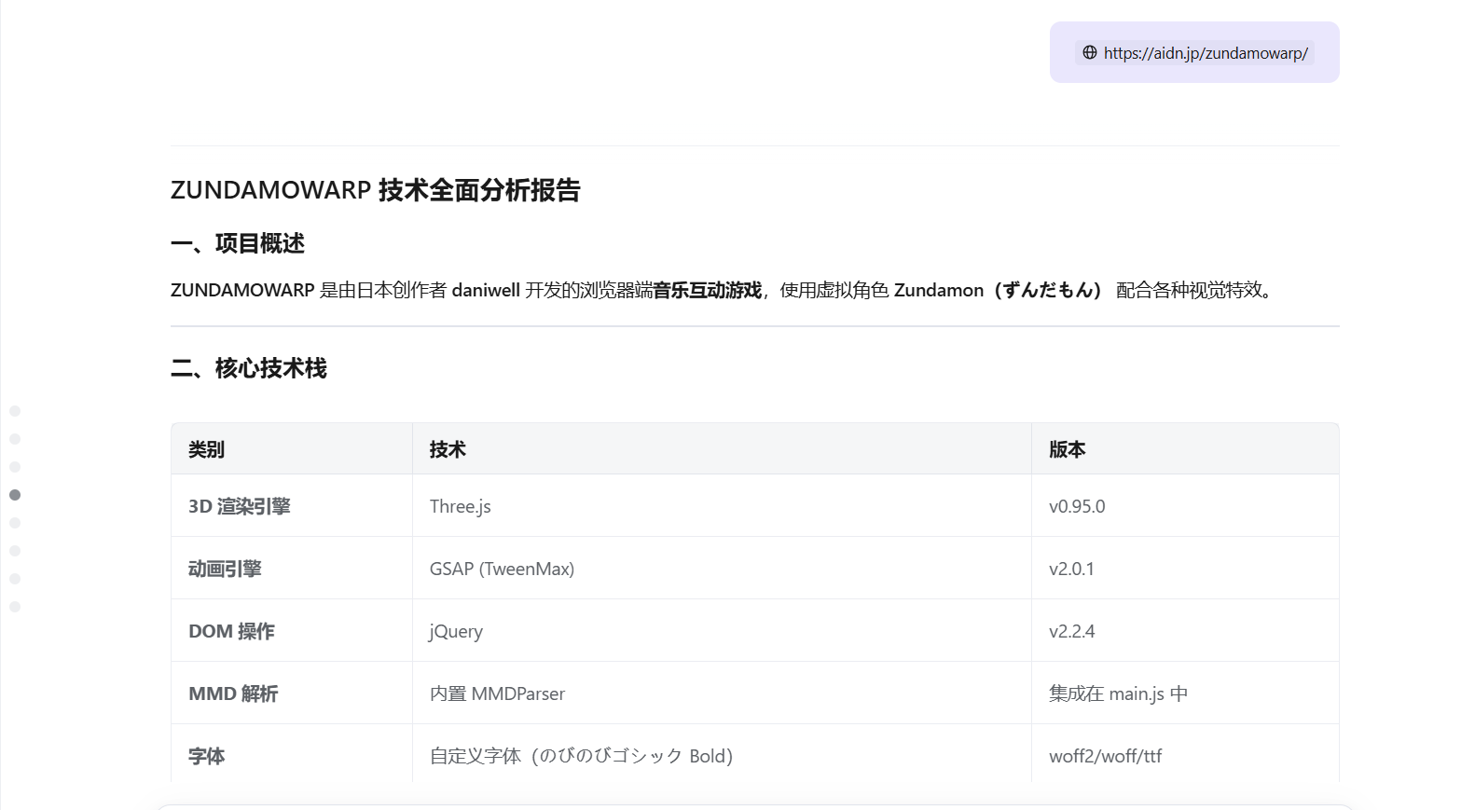
Task: Click the ZUNDAMOWARP 技术全面分析报告 title
Action: pyautogui.click(x=375, y=190)
